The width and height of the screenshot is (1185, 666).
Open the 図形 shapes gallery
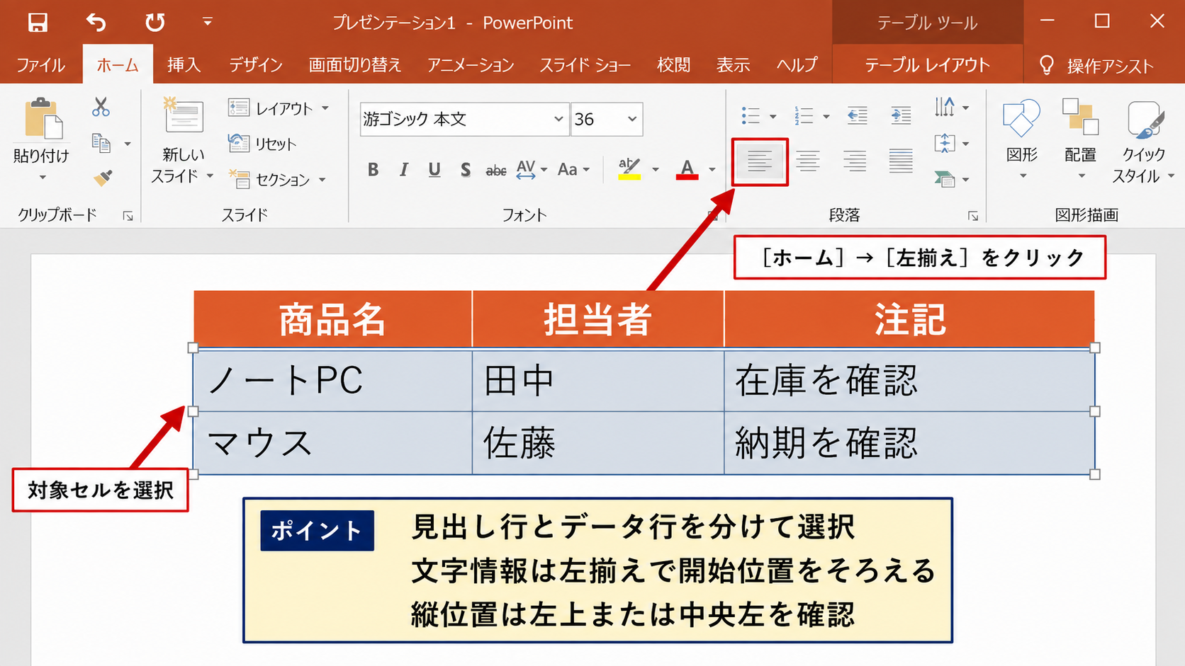click(x=1021, y=138)
